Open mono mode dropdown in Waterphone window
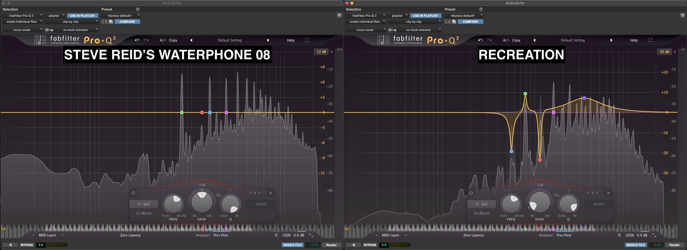687x250 pixels. (22, 30)
